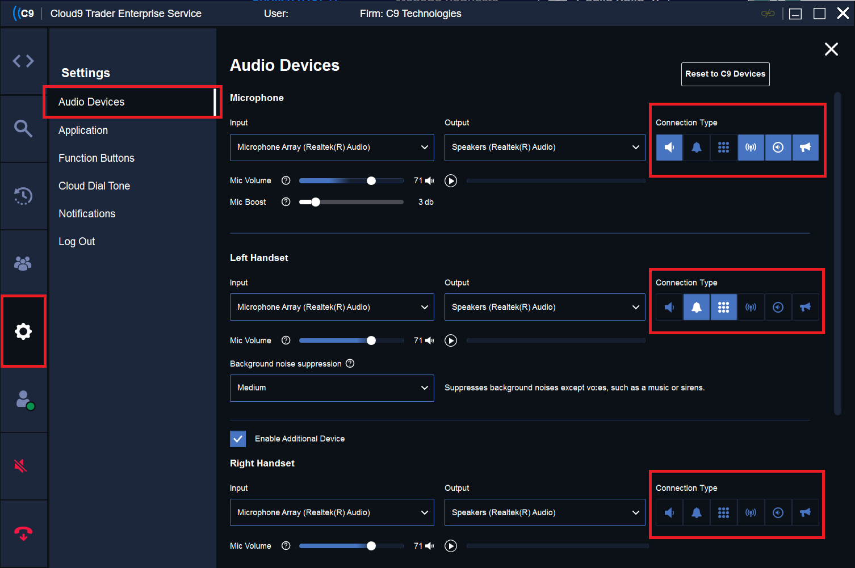Open call History in the sidebar
The image size is (855, 568).
(23, 195)
